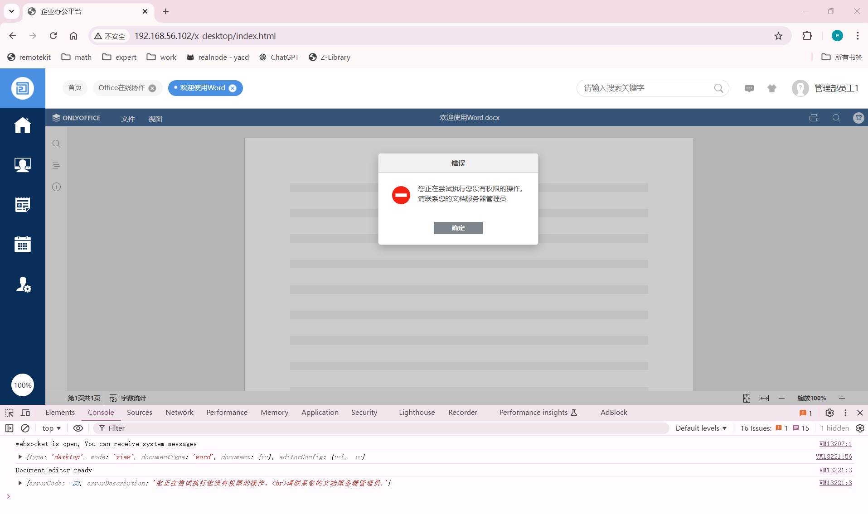The width and height of the screenshot is (868, 514).
Task: Open the news bulletin icon in sidebar
Action: click(23, 205)
